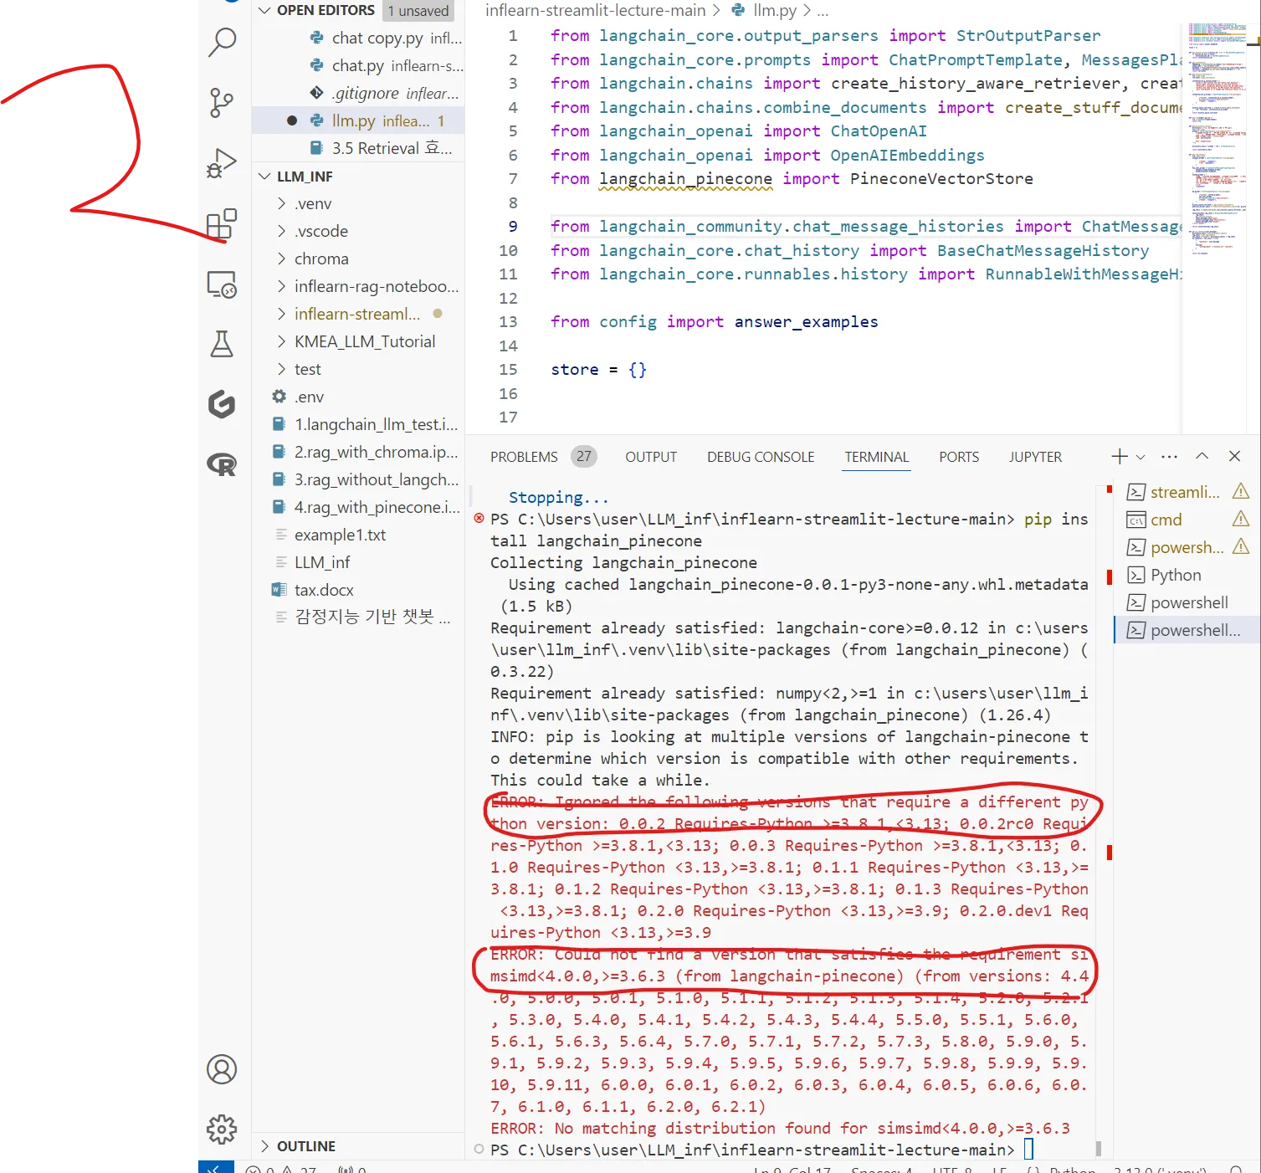Switch to the DEBUG CONSOLE tab
1261x1173 pixels.
[761, 457]
